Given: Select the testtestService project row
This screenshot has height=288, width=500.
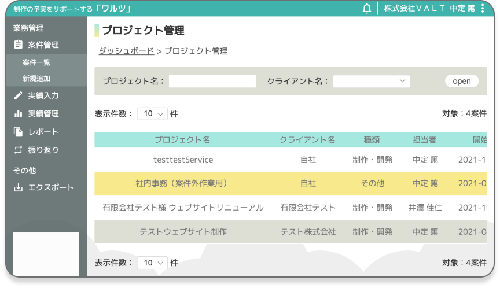Looking at the screenshot, I should coord(183,160).
